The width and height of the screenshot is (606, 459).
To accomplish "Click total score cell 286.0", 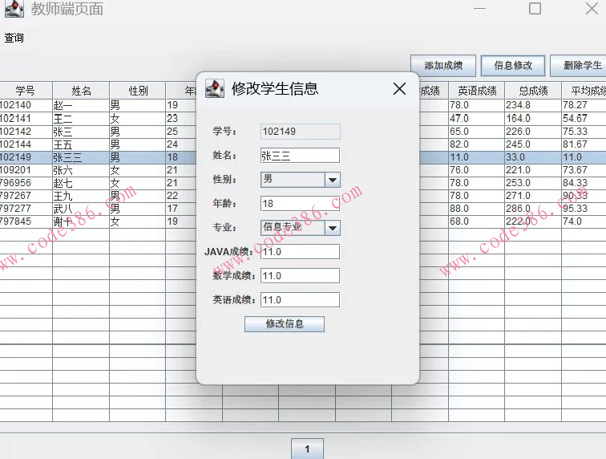I will [x=533, y=209].
